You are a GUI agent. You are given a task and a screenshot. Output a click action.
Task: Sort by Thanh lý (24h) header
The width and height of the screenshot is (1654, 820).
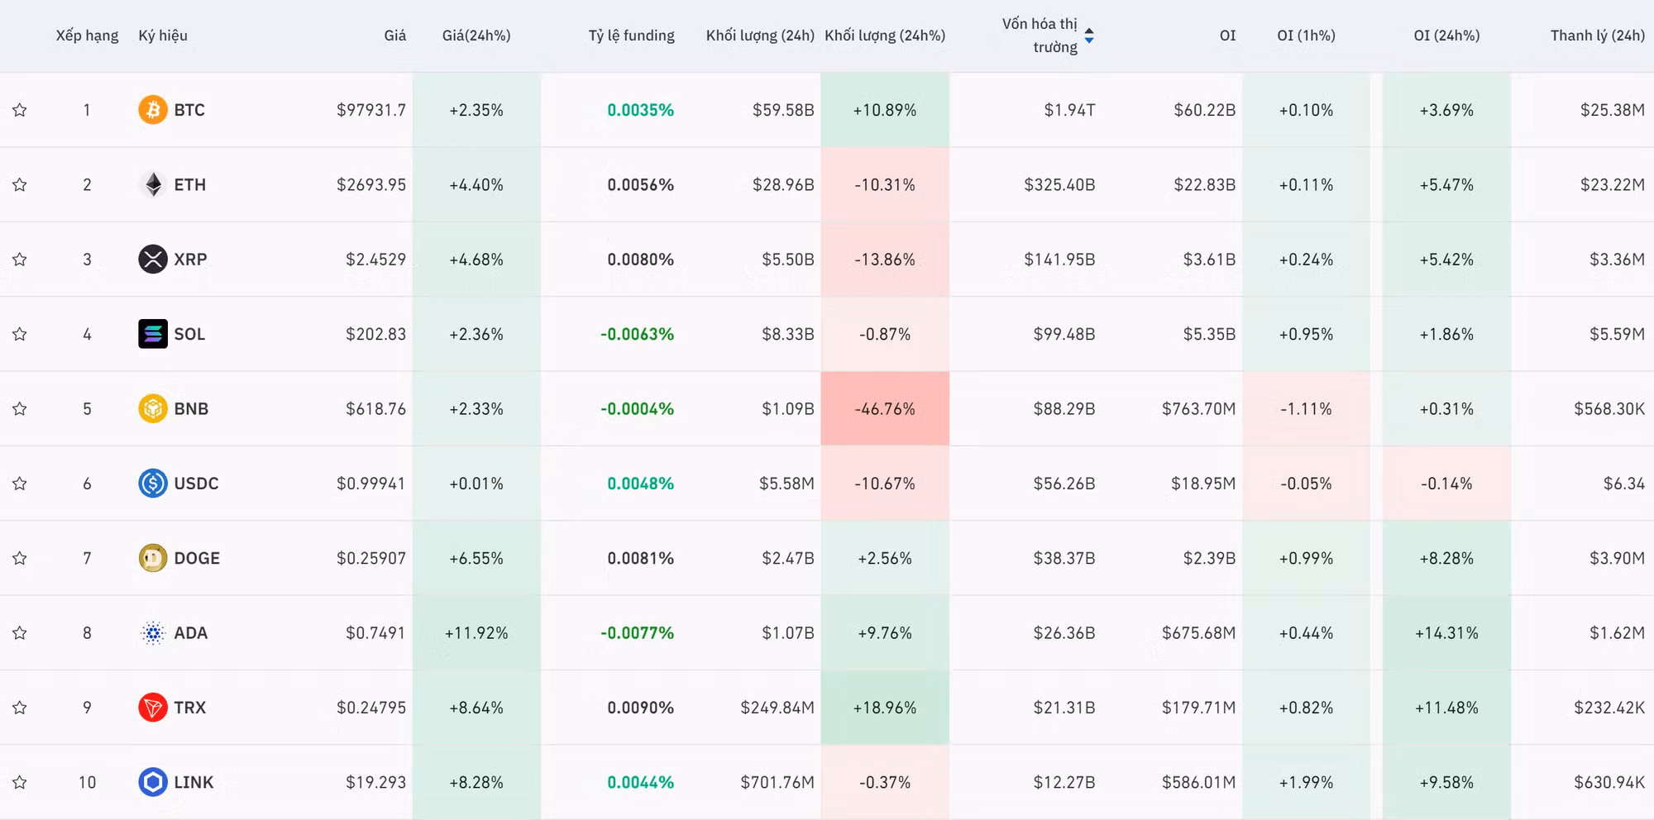point(1598,36)
